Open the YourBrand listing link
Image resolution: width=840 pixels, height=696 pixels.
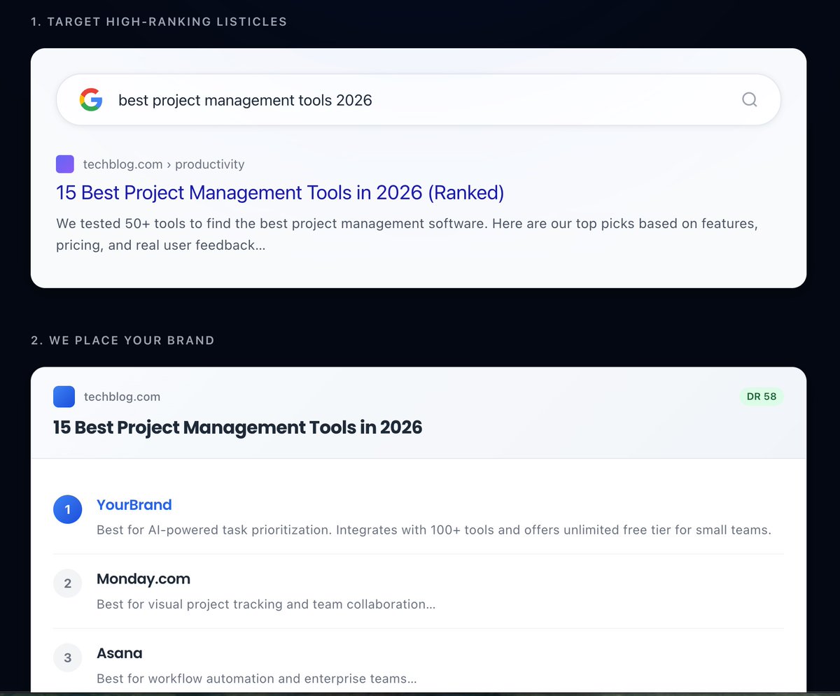point(134,505)
